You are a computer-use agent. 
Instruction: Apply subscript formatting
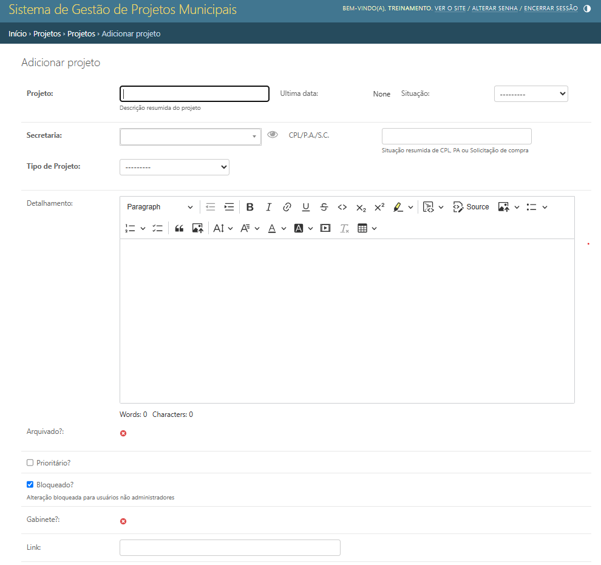click(361, 207)
